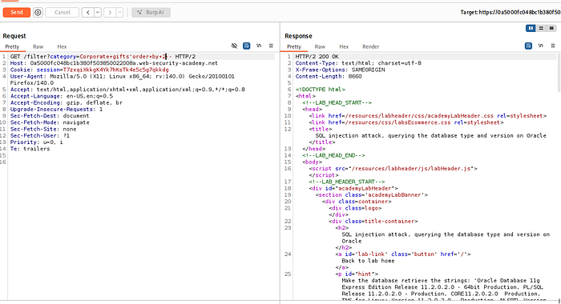
Task: Click the Upgrade-Insecure-Requests header
Action: point(56,110)
